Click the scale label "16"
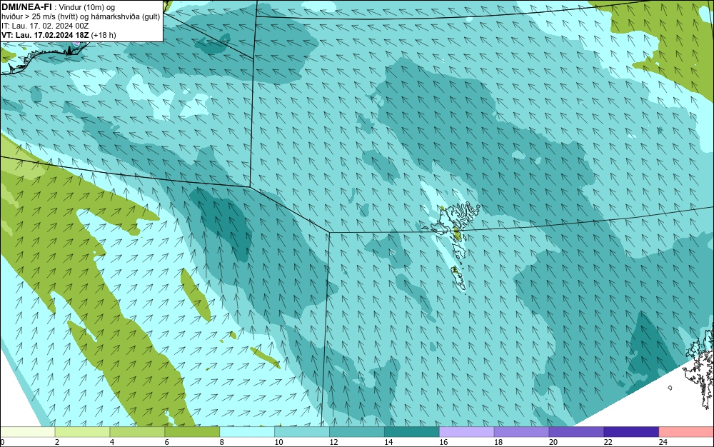 (x=443, y=442)
